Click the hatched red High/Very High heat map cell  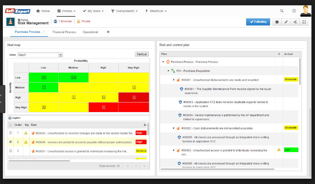pyautogui.click(x=133, y=97)
